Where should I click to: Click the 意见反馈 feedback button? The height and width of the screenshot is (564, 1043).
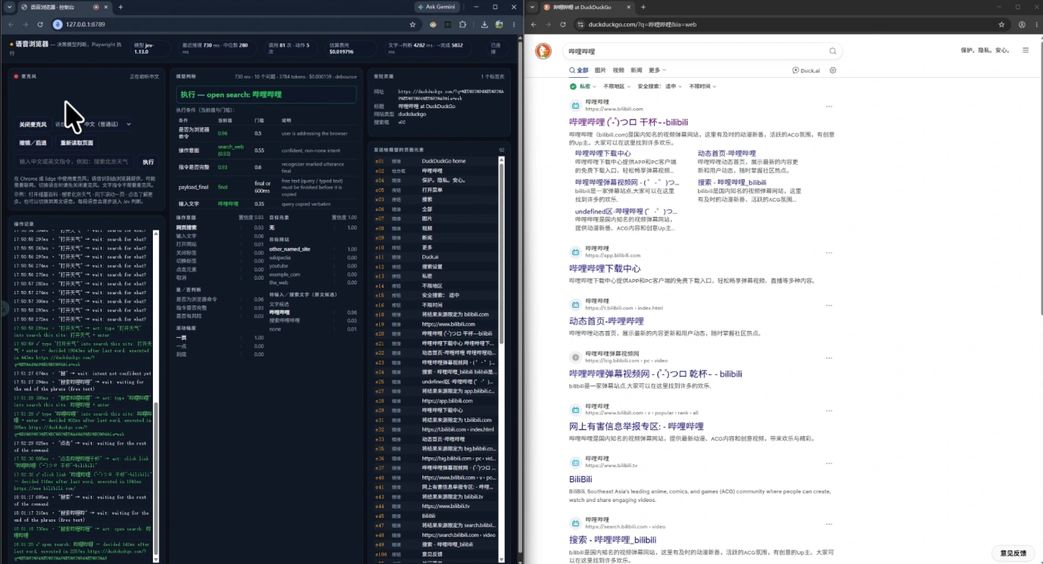pos(1013,553)
